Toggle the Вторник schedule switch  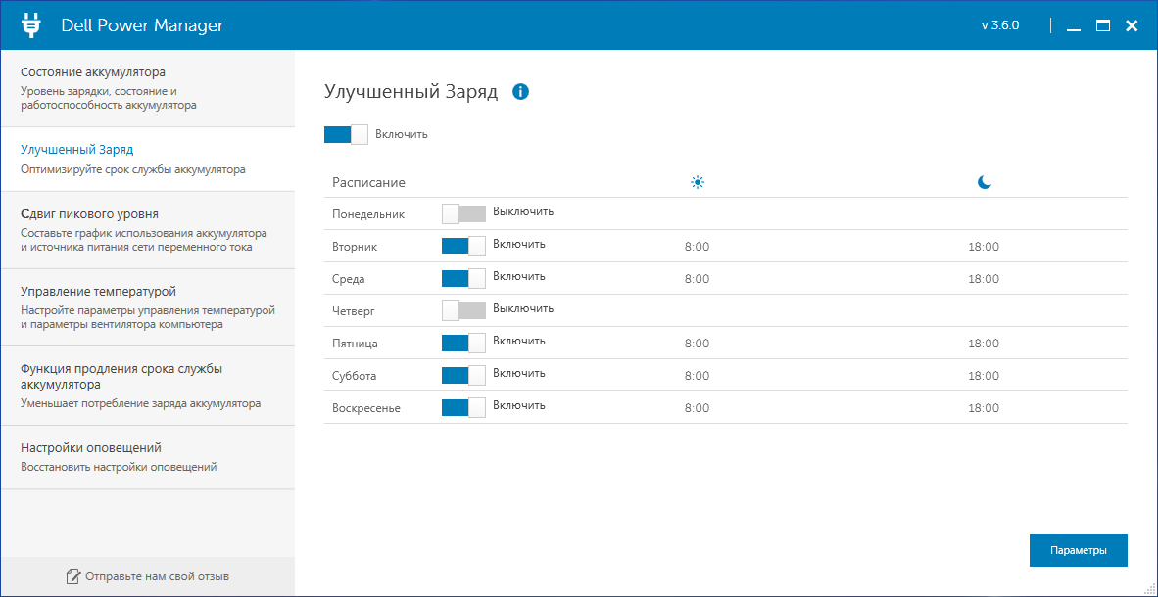pyautogui.click(x=463, y=246)
